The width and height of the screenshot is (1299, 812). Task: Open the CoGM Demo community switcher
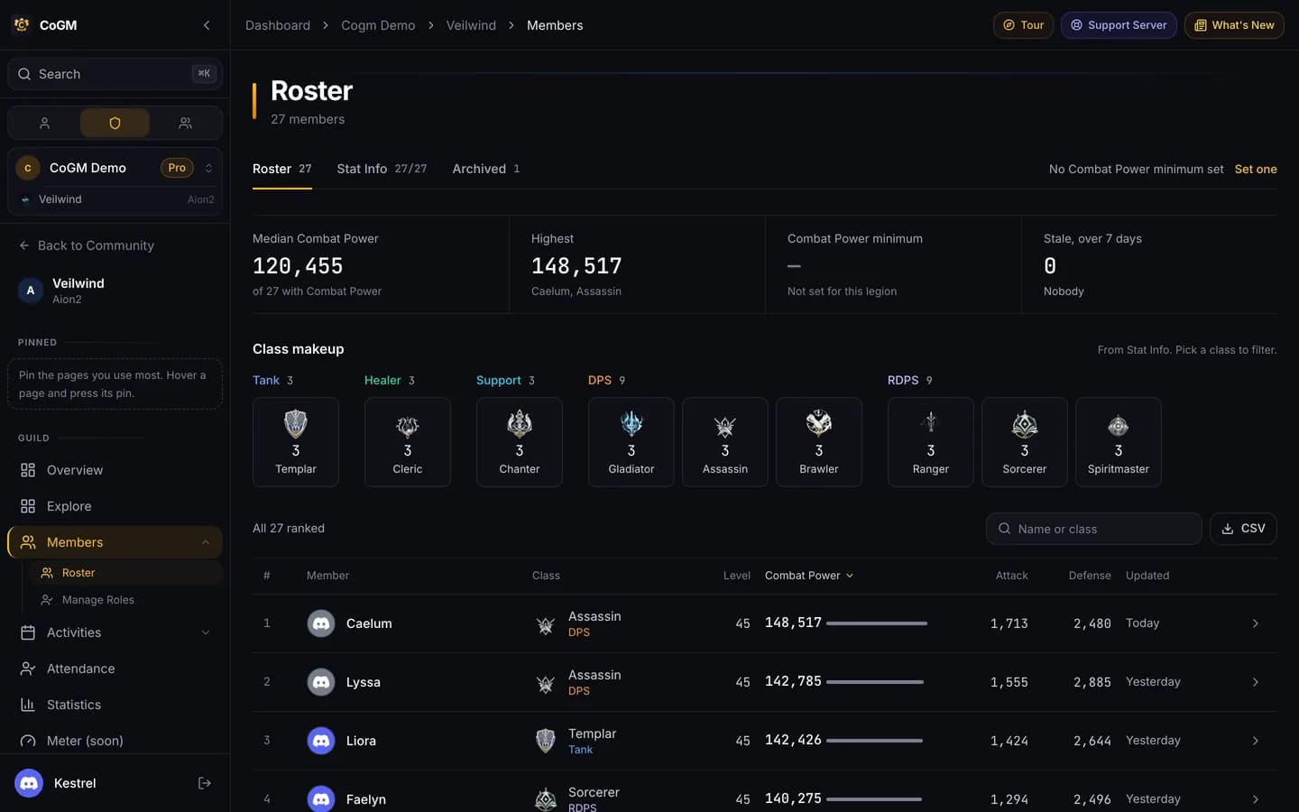pyautogui.click(x=115, y=168)
